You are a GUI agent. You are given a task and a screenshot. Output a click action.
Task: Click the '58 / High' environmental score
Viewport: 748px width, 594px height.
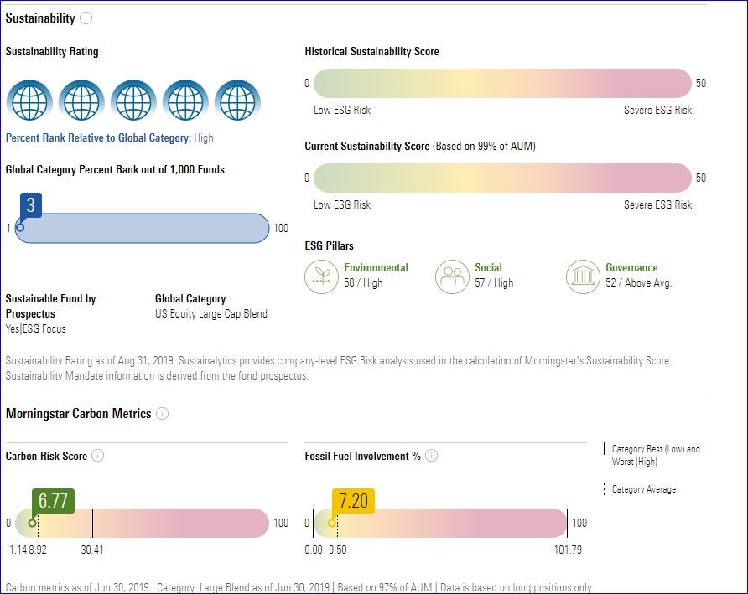363,282
